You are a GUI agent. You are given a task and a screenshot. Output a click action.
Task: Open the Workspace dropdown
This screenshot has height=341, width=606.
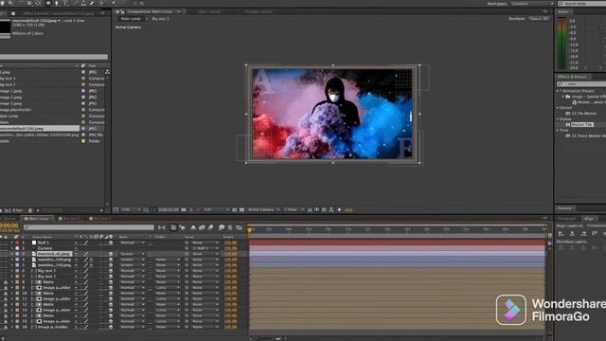pos(532,4)
